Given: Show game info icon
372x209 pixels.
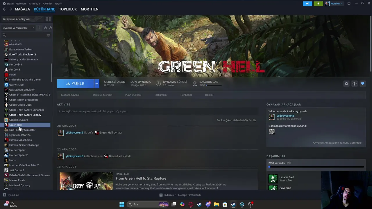Looking at the screenshot, I should pyautogui.click(x=354, y=84).
